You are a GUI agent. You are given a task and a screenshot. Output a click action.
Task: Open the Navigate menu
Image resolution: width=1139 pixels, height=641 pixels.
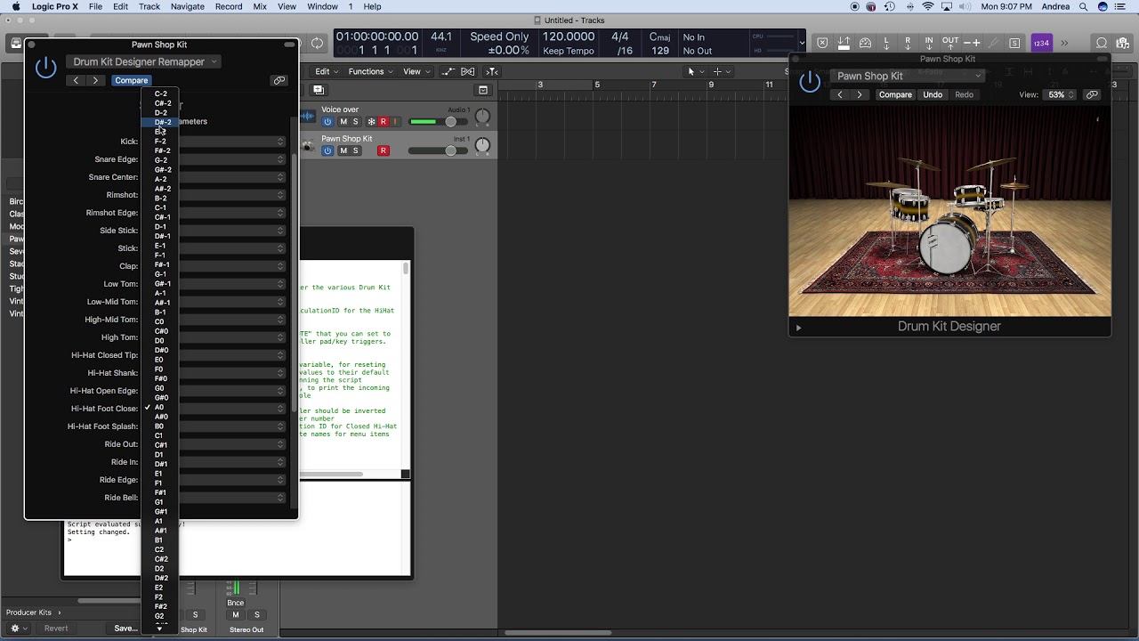pos(187,6)
